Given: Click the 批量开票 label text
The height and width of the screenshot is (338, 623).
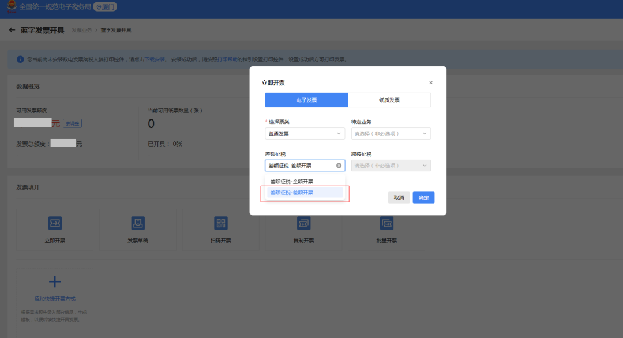Looking at the screenshot, I should point(386,241).
